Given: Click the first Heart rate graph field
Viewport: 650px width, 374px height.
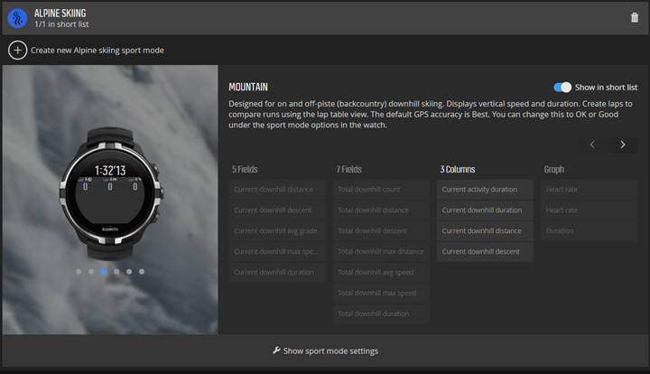Looking at the screenshot, I should [x=589, y=190].
